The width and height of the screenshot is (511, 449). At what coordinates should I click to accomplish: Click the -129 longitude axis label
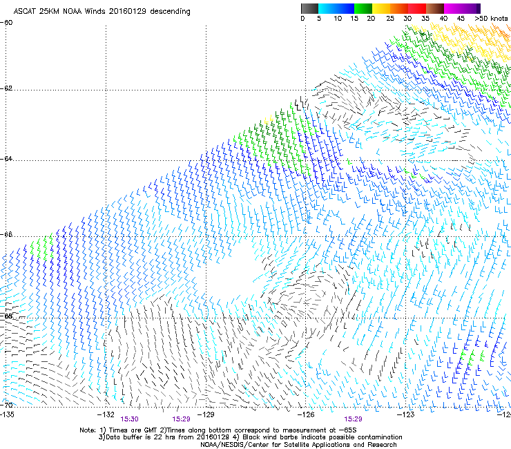click(x=206, y=414)
